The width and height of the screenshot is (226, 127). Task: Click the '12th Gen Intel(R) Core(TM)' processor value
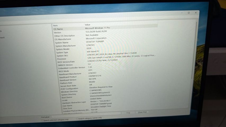tap(121, 57)
